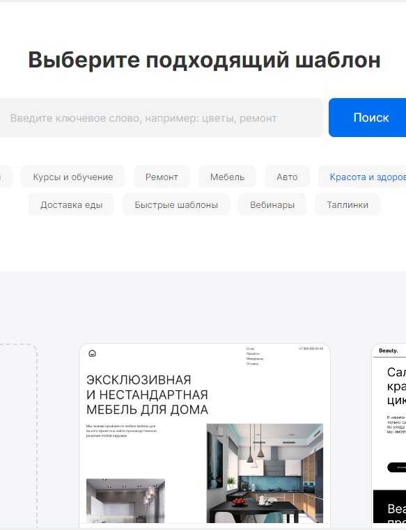Open the furniture template thumbnail
Image resolution: width=406 pixels, height=530 pixels.
(x=205, y=435)
